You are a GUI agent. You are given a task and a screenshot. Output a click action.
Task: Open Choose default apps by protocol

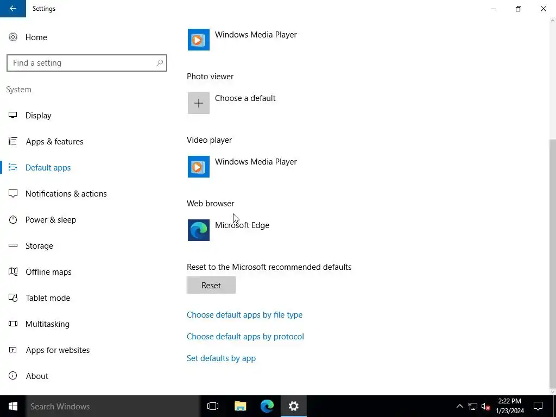tap(245, 336)
